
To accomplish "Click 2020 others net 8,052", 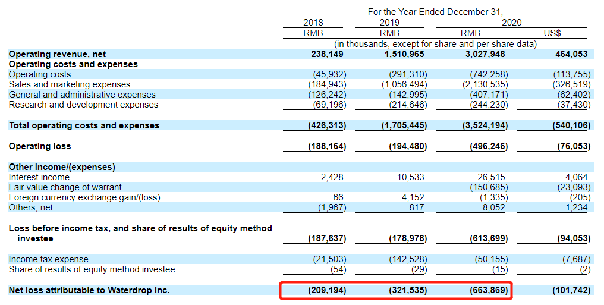I will 493,207.
